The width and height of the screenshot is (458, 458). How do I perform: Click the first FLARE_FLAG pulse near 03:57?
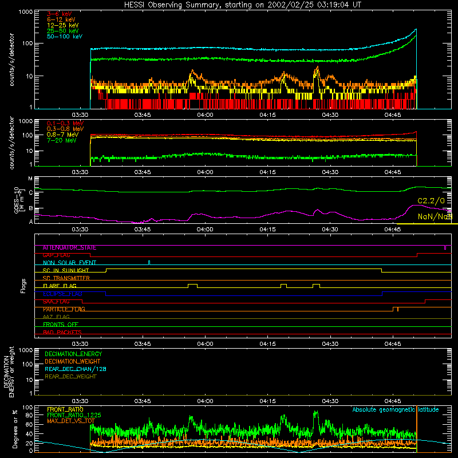click(x=192, y=286)
